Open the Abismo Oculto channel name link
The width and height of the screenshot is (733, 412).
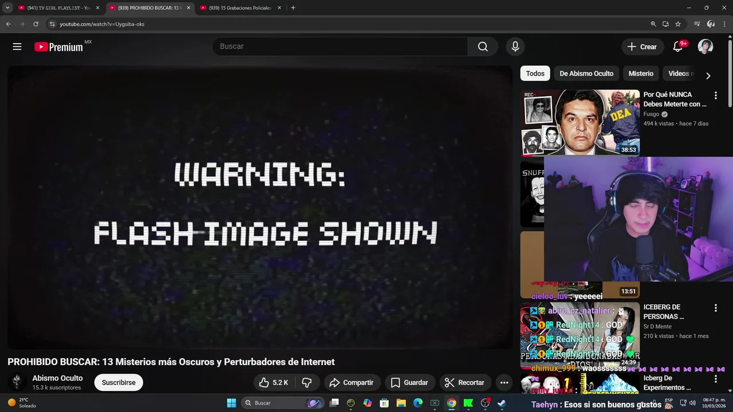(x=57, y=378)
